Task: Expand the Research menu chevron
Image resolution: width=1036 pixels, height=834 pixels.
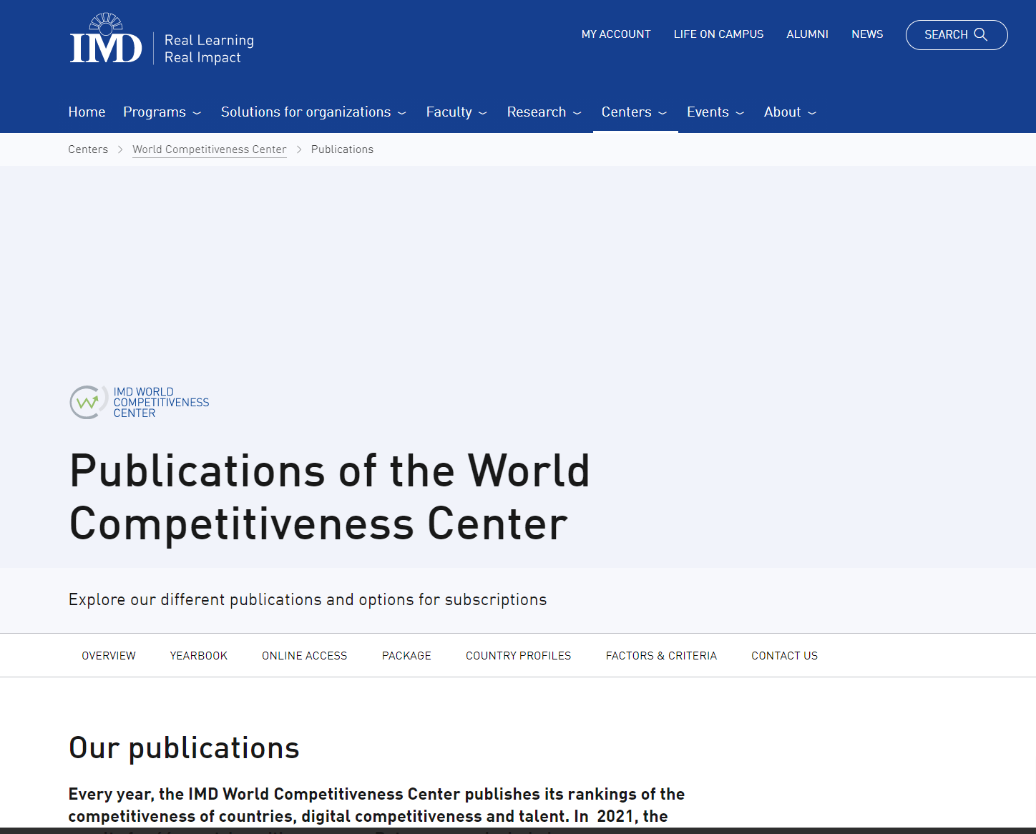Action: pos(577,113)
